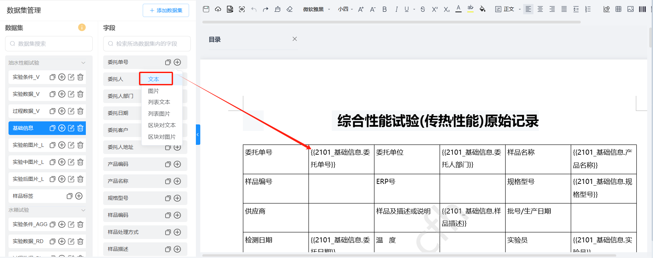Viewport: 653px width, 258px height.
Task: Click the orange dataset info icon
Action: [x=82, y=27]
